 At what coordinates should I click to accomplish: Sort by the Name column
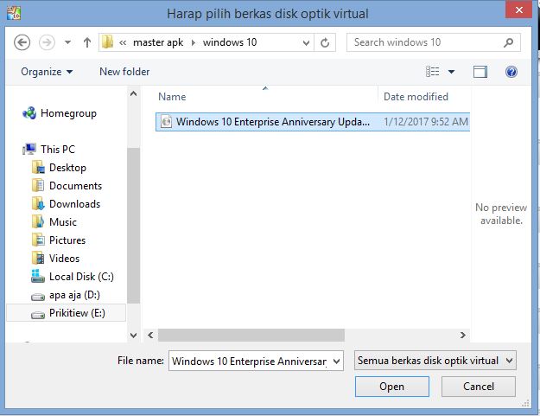coord(172,97)
